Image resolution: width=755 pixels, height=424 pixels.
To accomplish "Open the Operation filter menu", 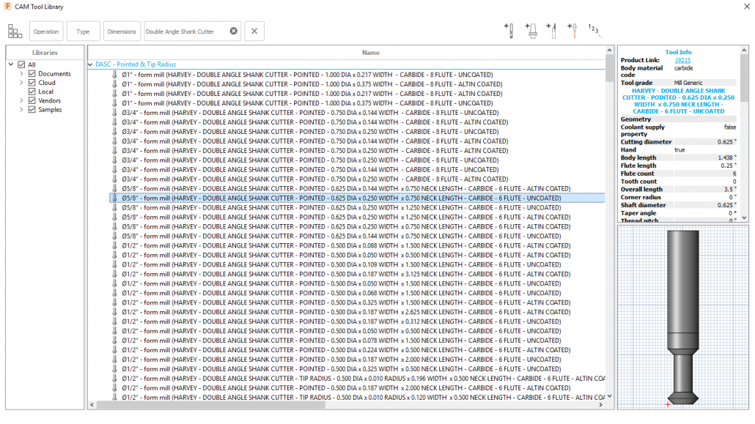I will [46, 31].
